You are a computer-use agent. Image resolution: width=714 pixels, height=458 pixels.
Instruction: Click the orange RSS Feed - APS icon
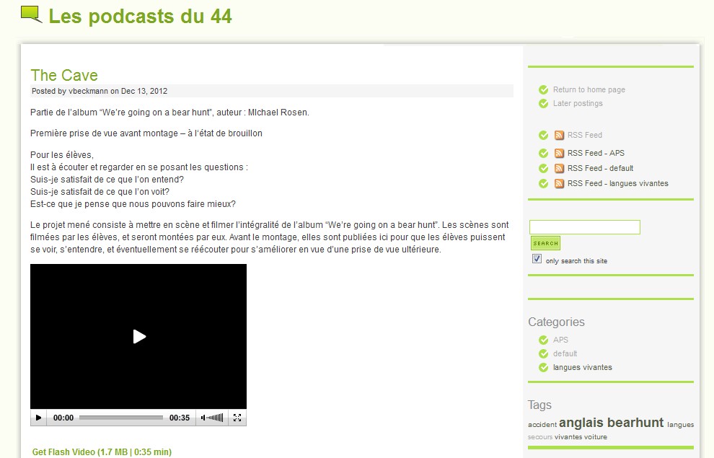point(559,154)
